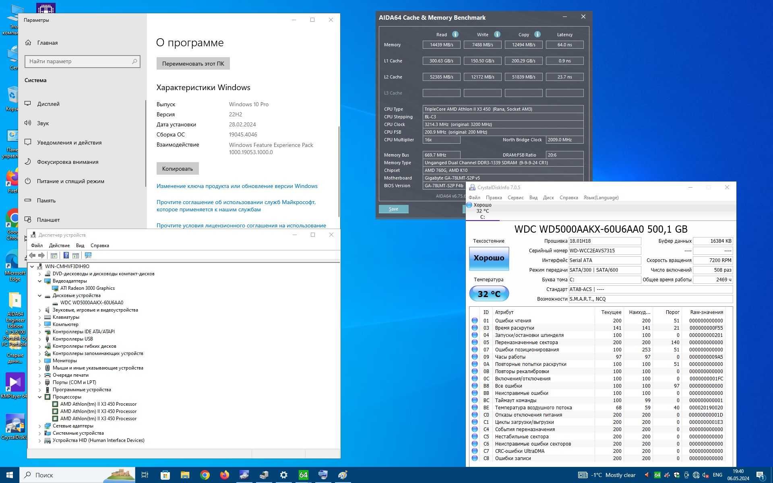The height and width of the screenshot is (483, 773).
Task: Click the taskbar Поиск search box
Action: 77,475
